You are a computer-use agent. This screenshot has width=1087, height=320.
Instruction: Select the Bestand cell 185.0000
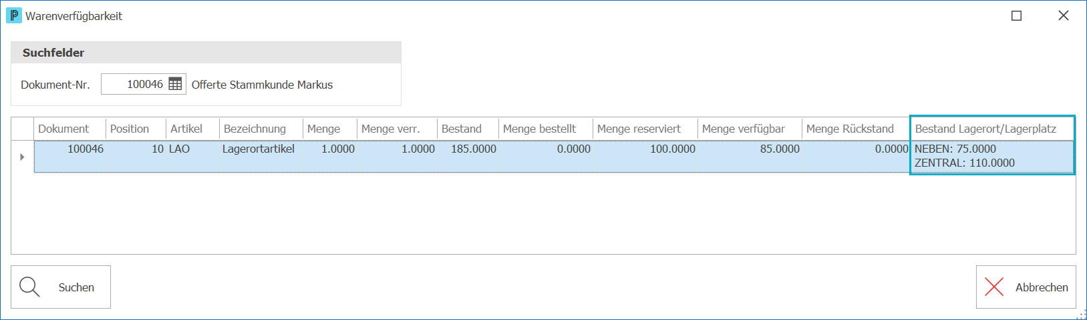[468, 157]
